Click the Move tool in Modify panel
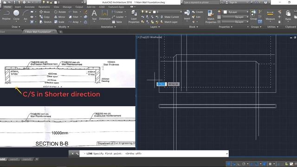 pyautogui.click(x=45, y=12)
